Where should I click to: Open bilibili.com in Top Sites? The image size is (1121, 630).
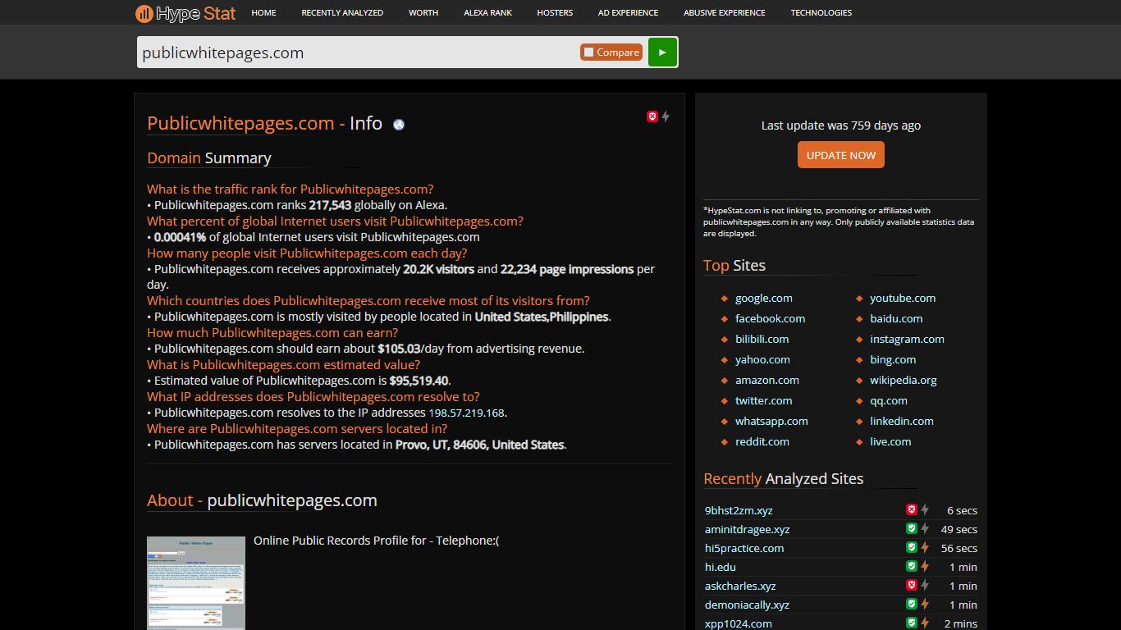tap(762, 339)
